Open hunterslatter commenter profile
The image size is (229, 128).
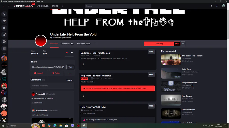[x=41, y=111]
